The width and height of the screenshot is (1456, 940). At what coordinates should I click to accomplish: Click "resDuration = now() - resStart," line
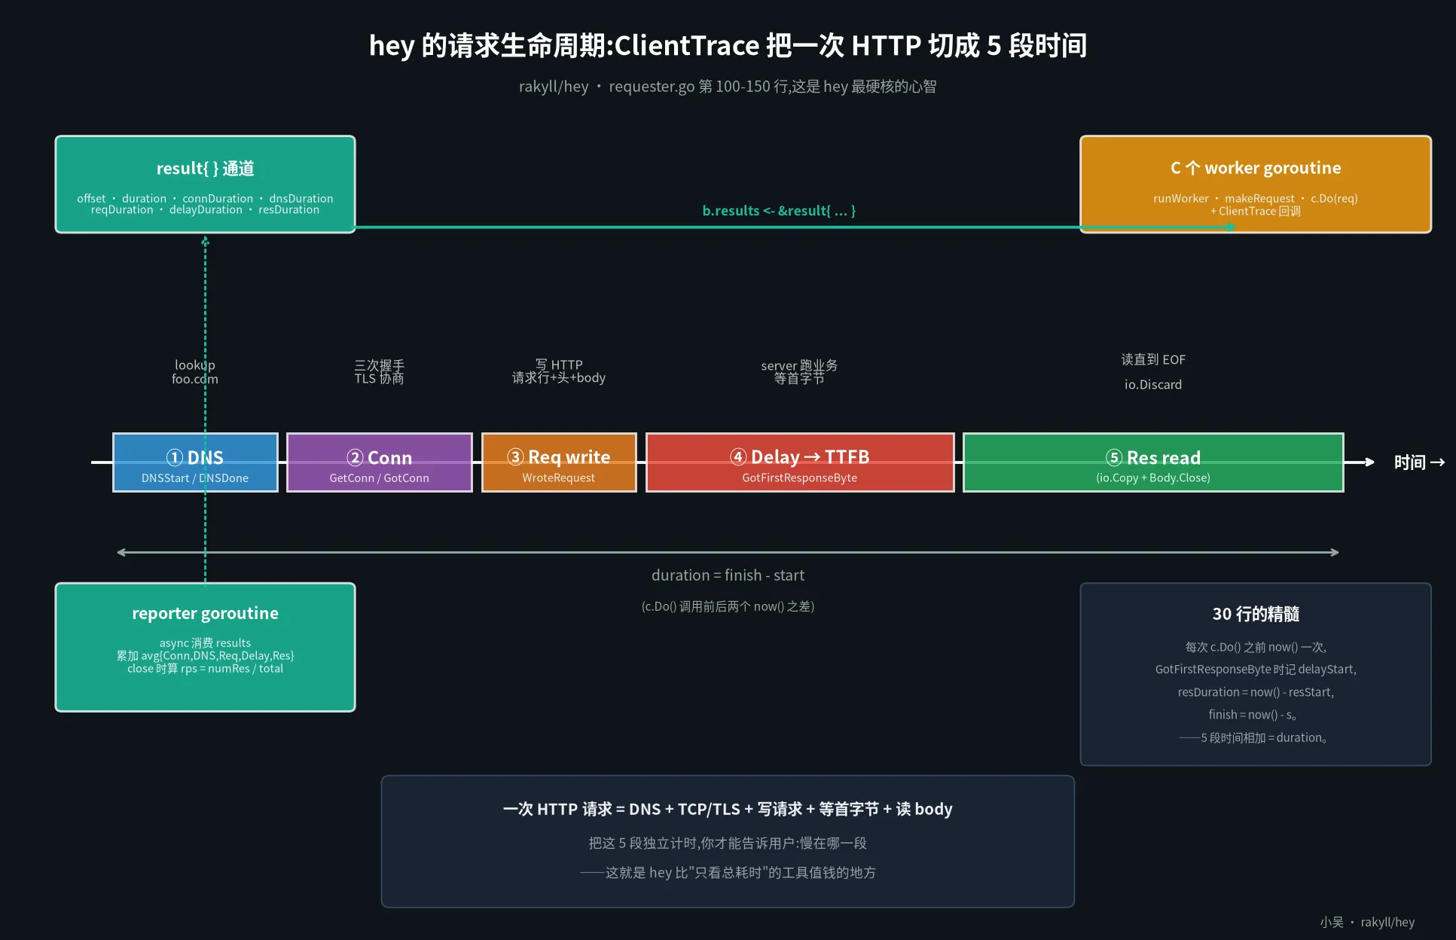tap(1256, 692)
